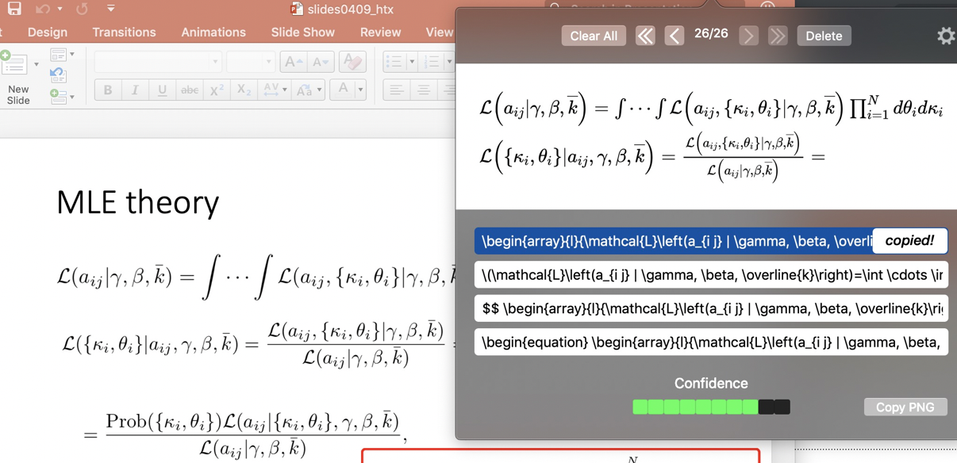Screen dimensions: 957x463
Task: Delete the current snip result
Action: click(824, 36)
